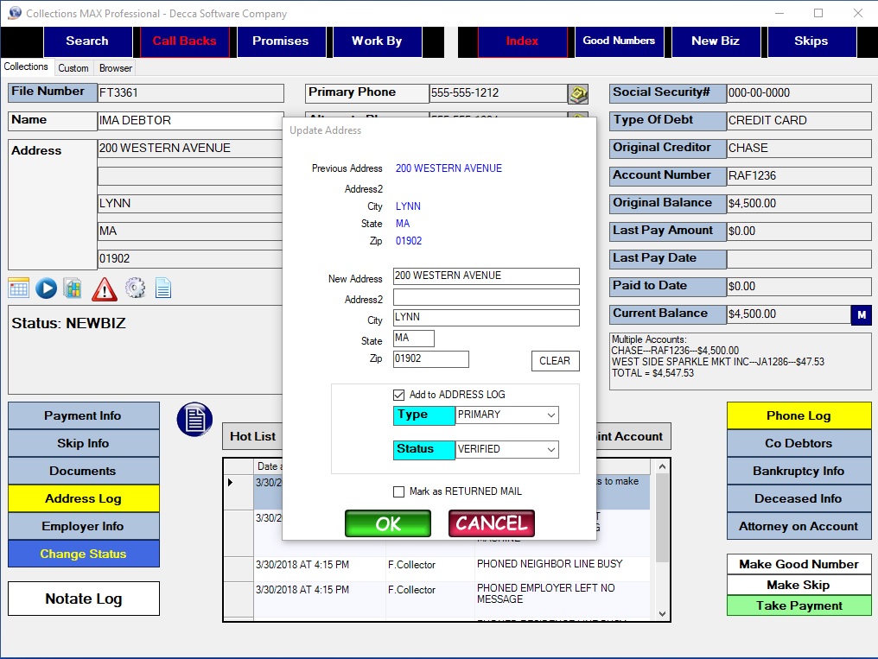Click the CLEAR button in the dialog
This screenshot has height=659, width=878.
point(554,361)
